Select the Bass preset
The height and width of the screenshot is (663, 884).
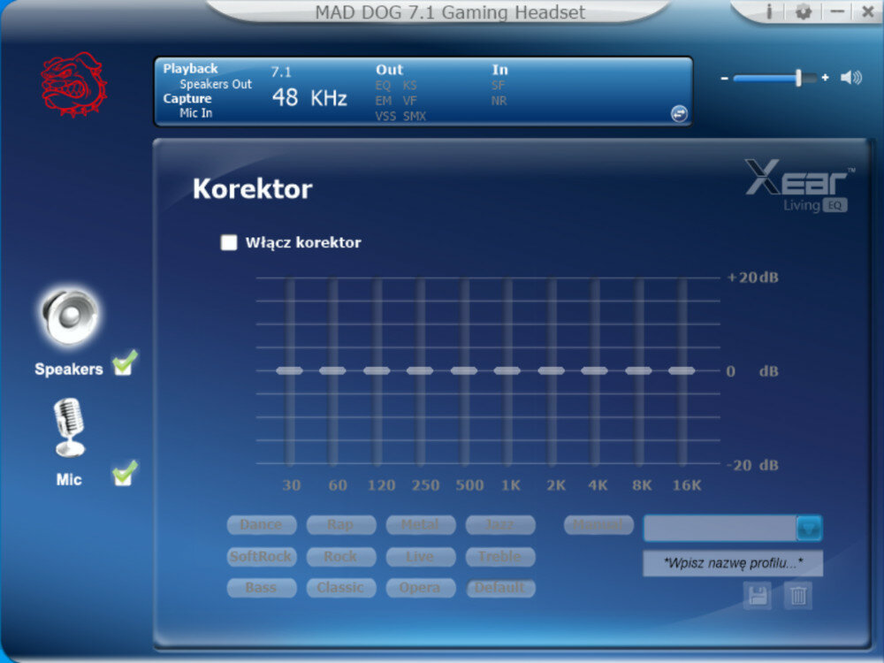(262, 588)
